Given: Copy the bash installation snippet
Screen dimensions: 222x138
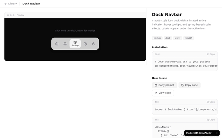Looking at the screenshot, I should (x=211, y=54).
